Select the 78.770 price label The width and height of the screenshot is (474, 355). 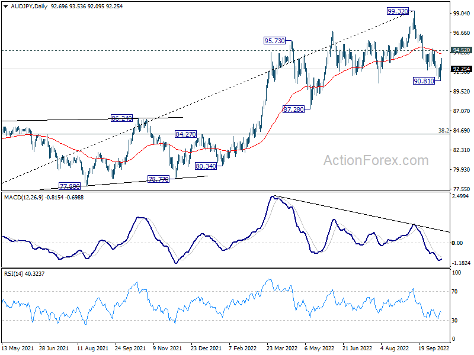(x=158, y=178)
